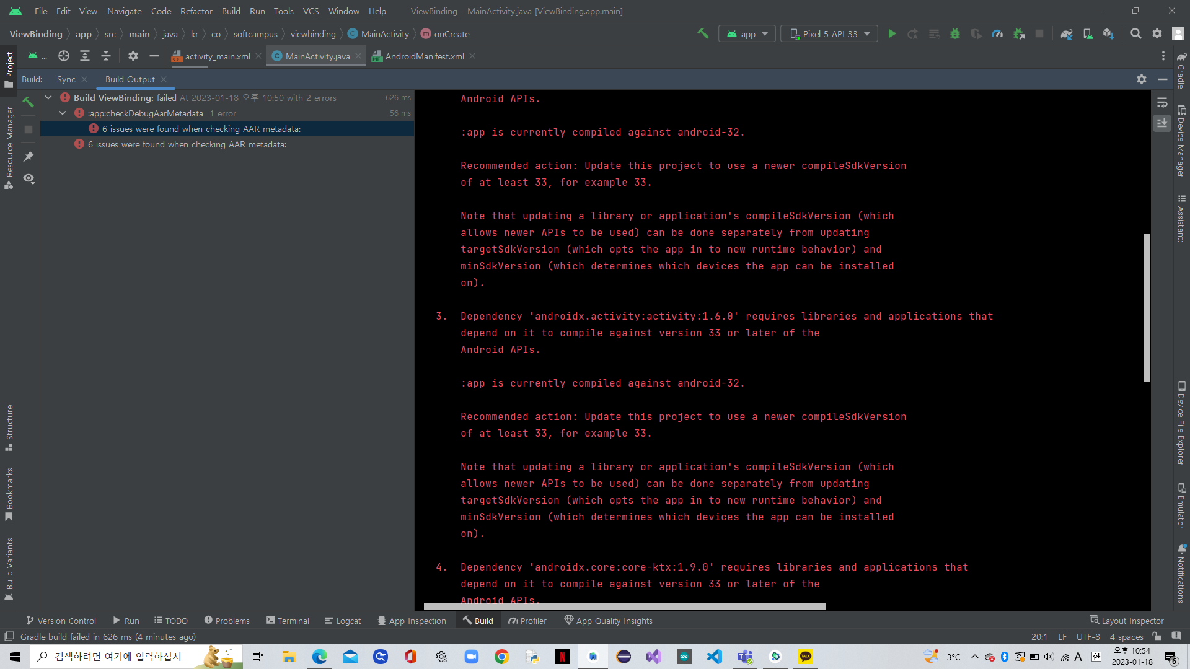The width and height of the screenshot is (1190, 669).
Task: Click the Debug app bug icon
Action: [955, 33]
